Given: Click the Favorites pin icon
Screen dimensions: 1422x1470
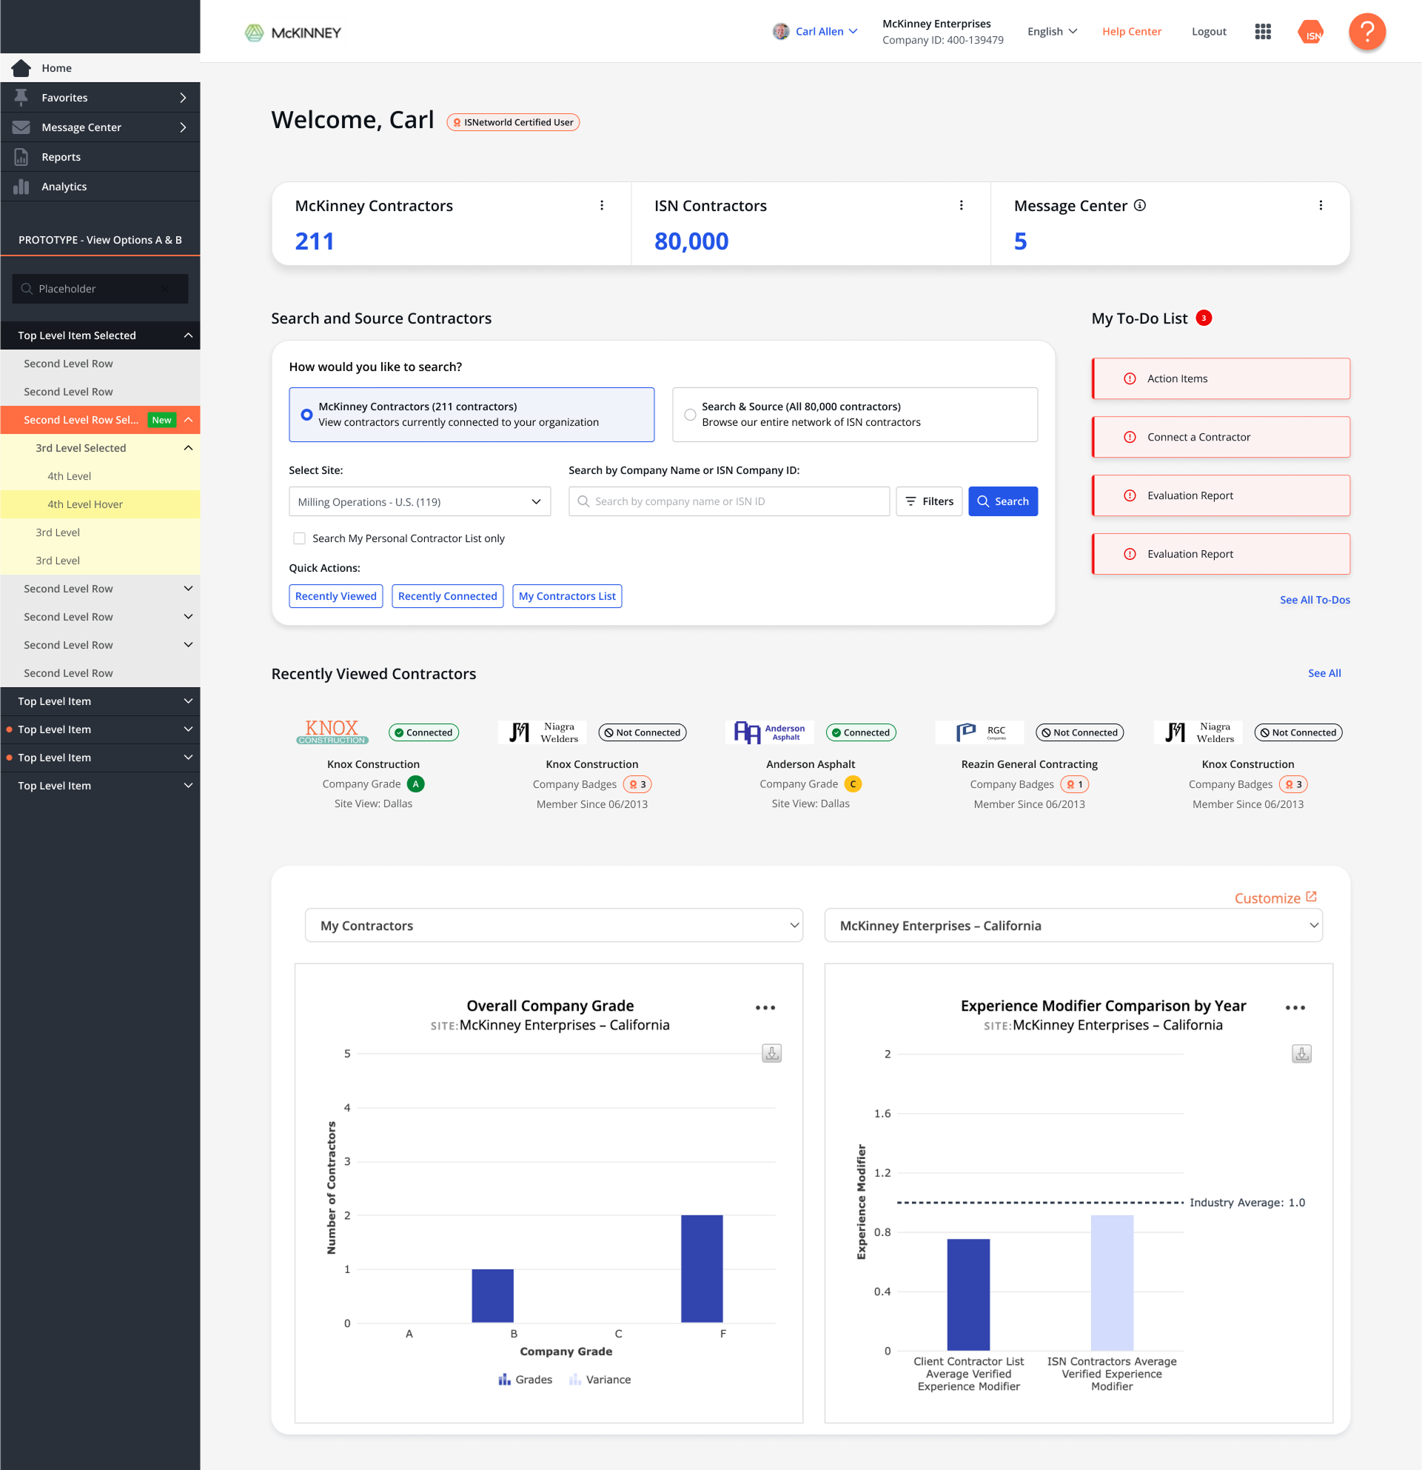Looking at the screenshot, I should tap(21, 98).
